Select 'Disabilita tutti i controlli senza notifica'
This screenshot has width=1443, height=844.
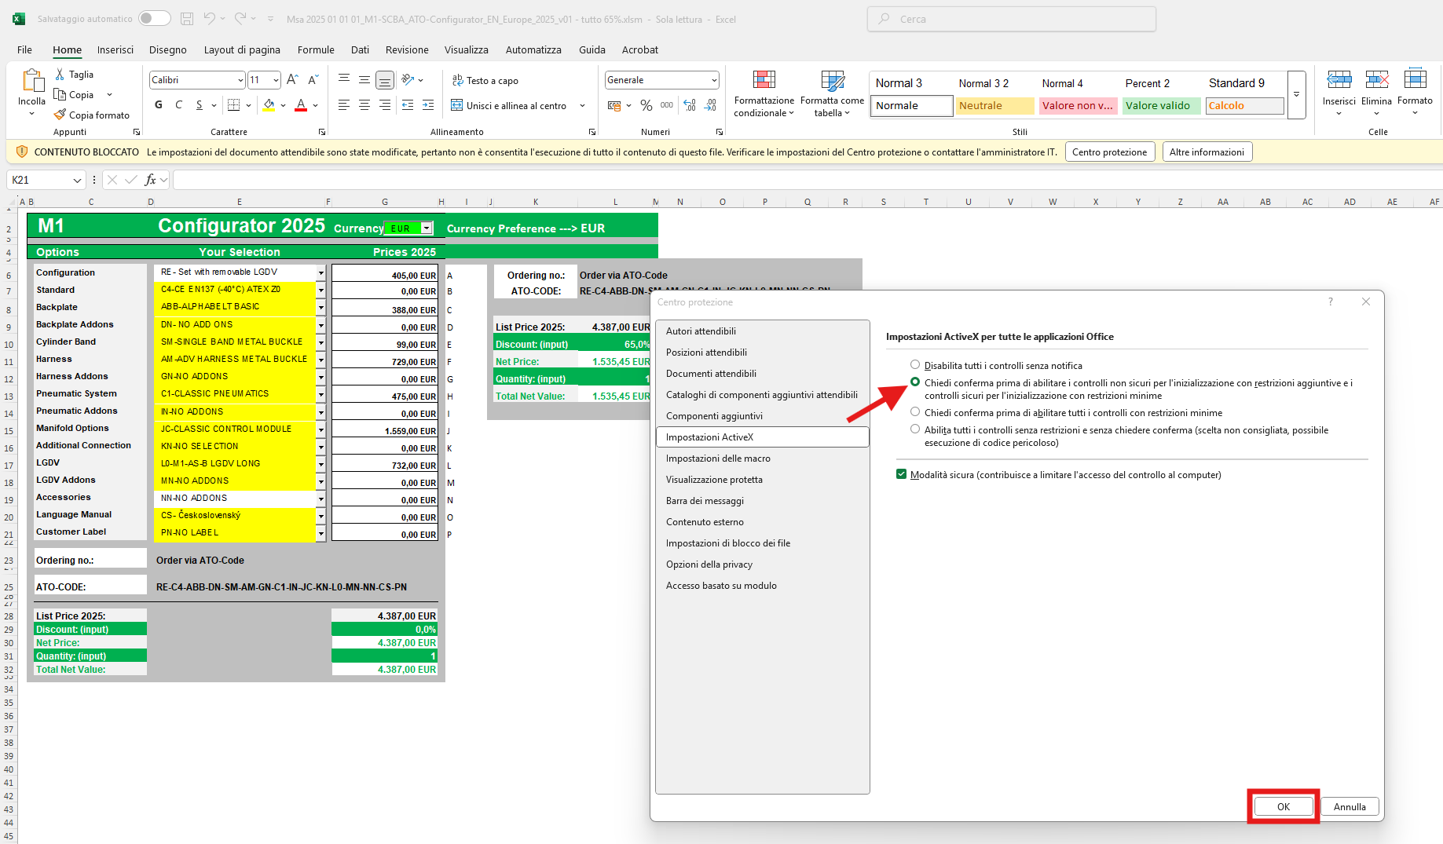(x=915, y=365)
